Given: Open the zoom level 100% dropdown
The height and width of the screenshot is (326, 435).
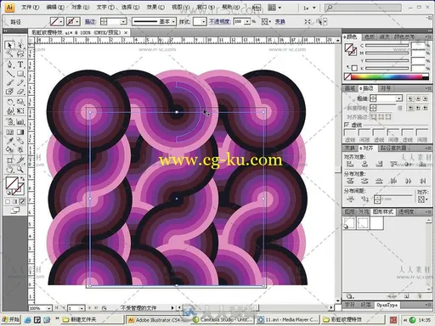Looking at the screenshot, I should point(49,308).
